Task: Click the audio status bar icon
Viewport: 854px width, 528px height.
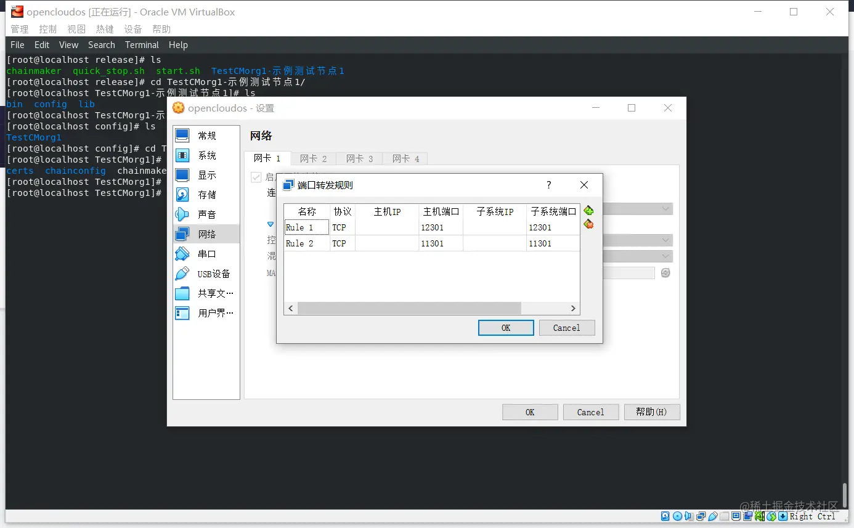Action: coord(689,516)
